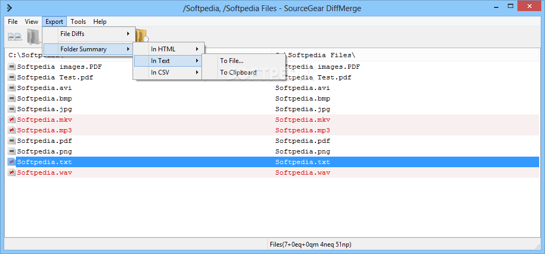Click the equal icon beside Softpedia.avi
Viewport: 545px width, 254px height.
point(12,88)
